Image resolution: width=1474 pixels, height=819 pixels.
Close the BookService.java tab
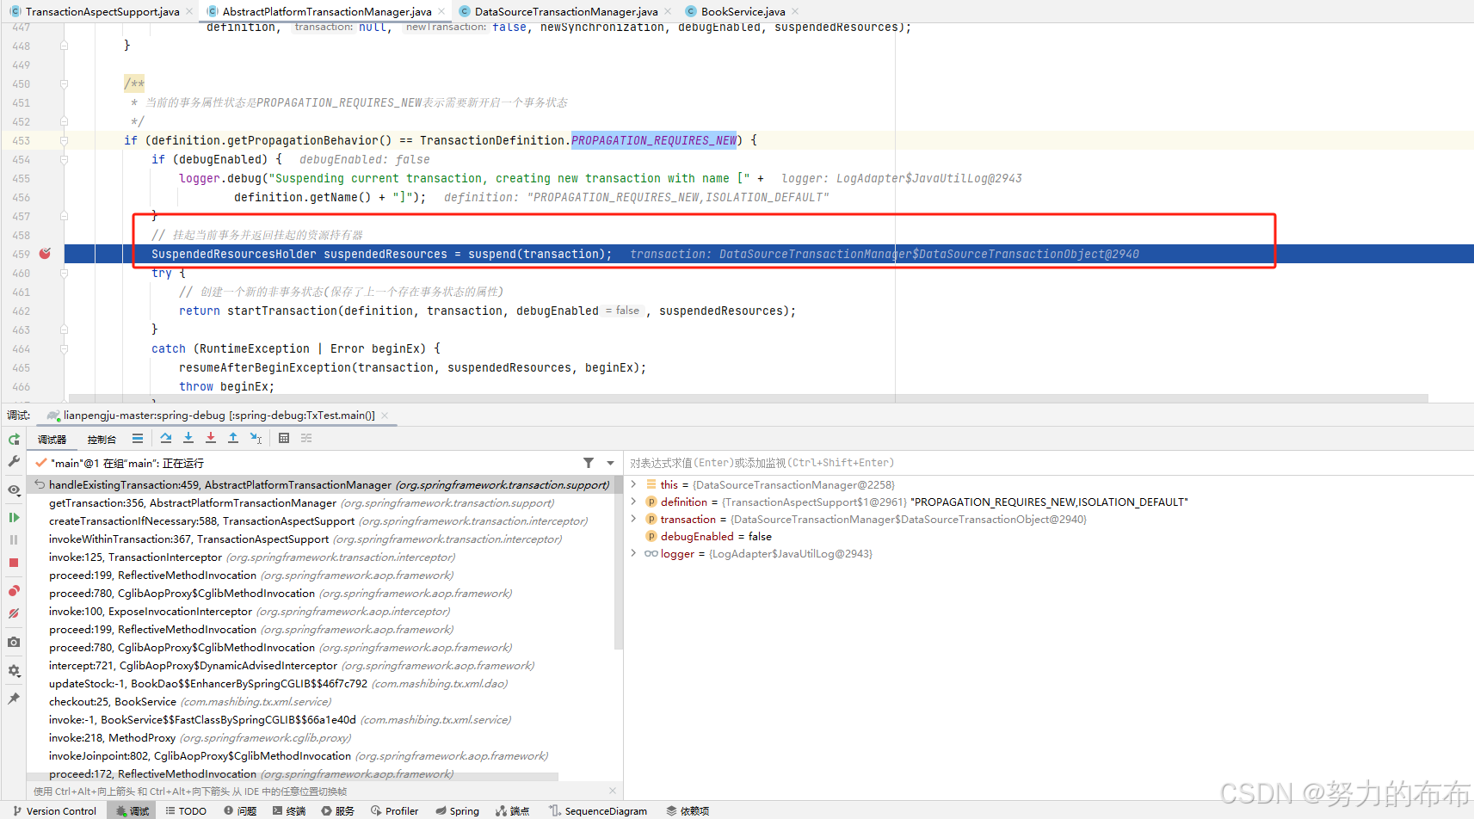(x=795, y=11)
